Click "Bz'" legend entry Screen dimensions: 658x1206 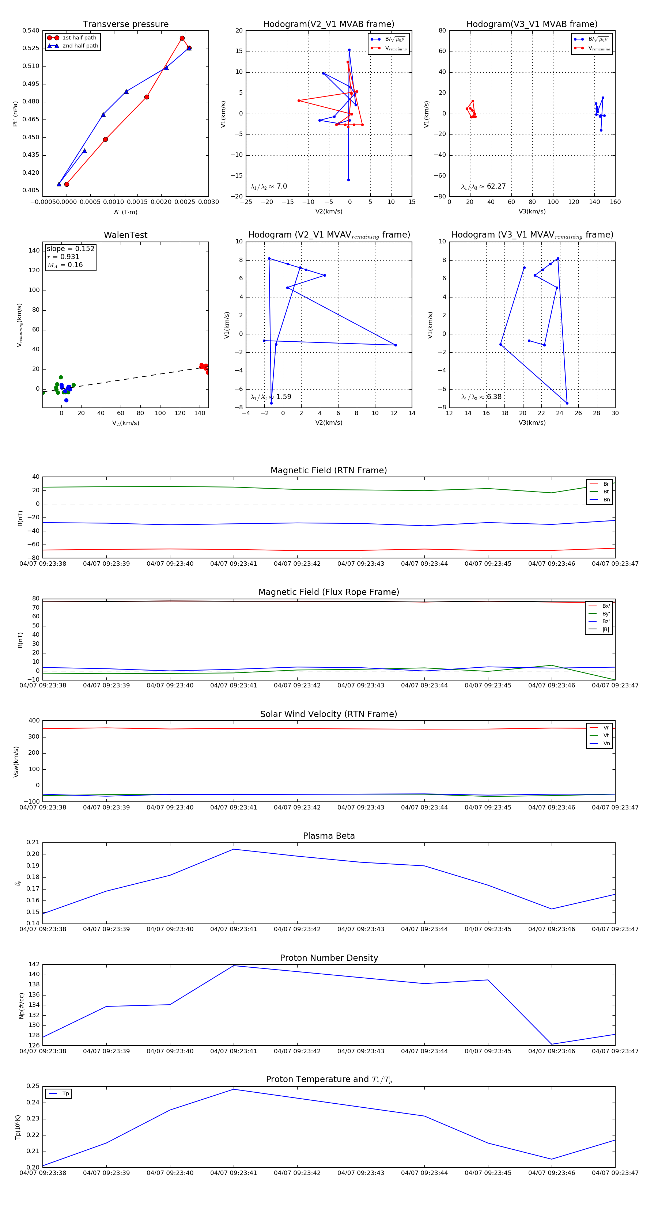pyautogui.click(x=600, y=621)
